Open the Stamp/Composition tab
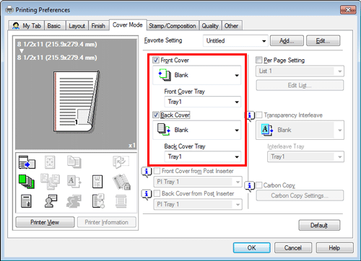361x261 pixels. (173, 26)
